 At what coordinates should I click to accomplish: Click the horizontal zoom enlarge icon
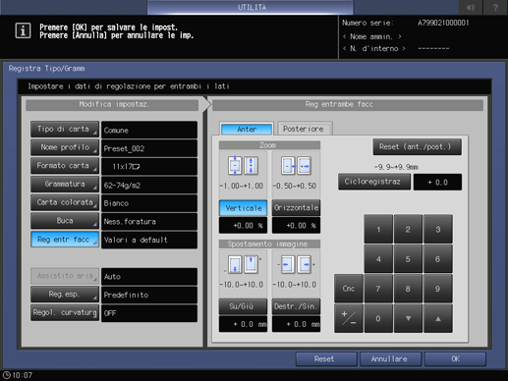tap(304, 166)
